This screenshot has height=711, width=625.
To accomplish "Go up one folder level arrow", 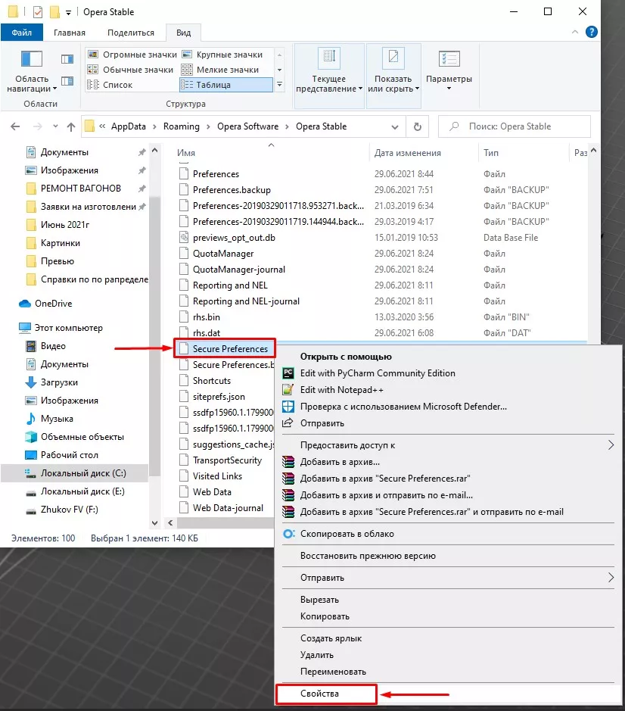I will 71,126.
